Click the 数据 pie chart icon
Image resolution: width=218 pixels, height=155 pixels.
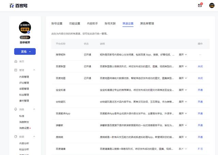pyautogui.click(x=16, y=137)
